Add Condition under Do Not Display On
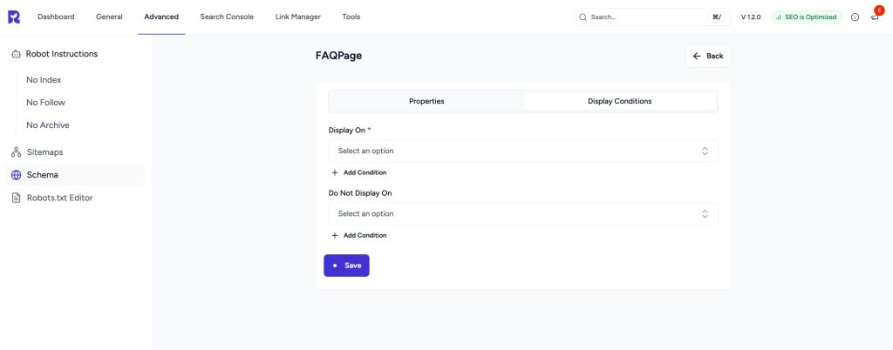 point(359,235)
